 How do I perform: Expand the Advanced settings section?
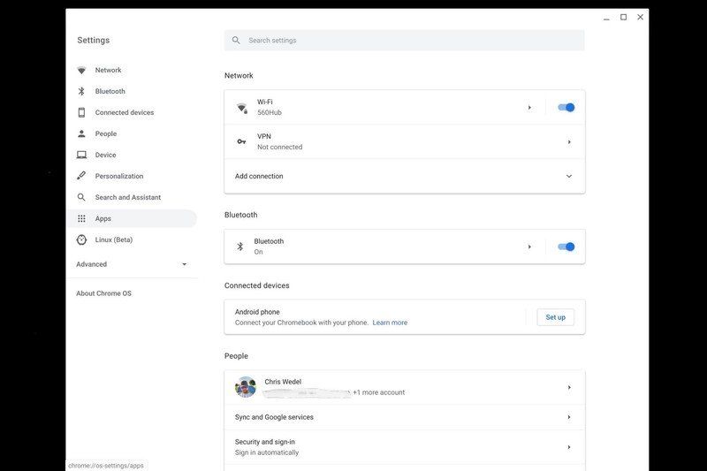(184, 264)
